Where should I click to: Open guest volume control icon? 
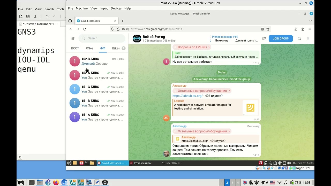(289, 163)
